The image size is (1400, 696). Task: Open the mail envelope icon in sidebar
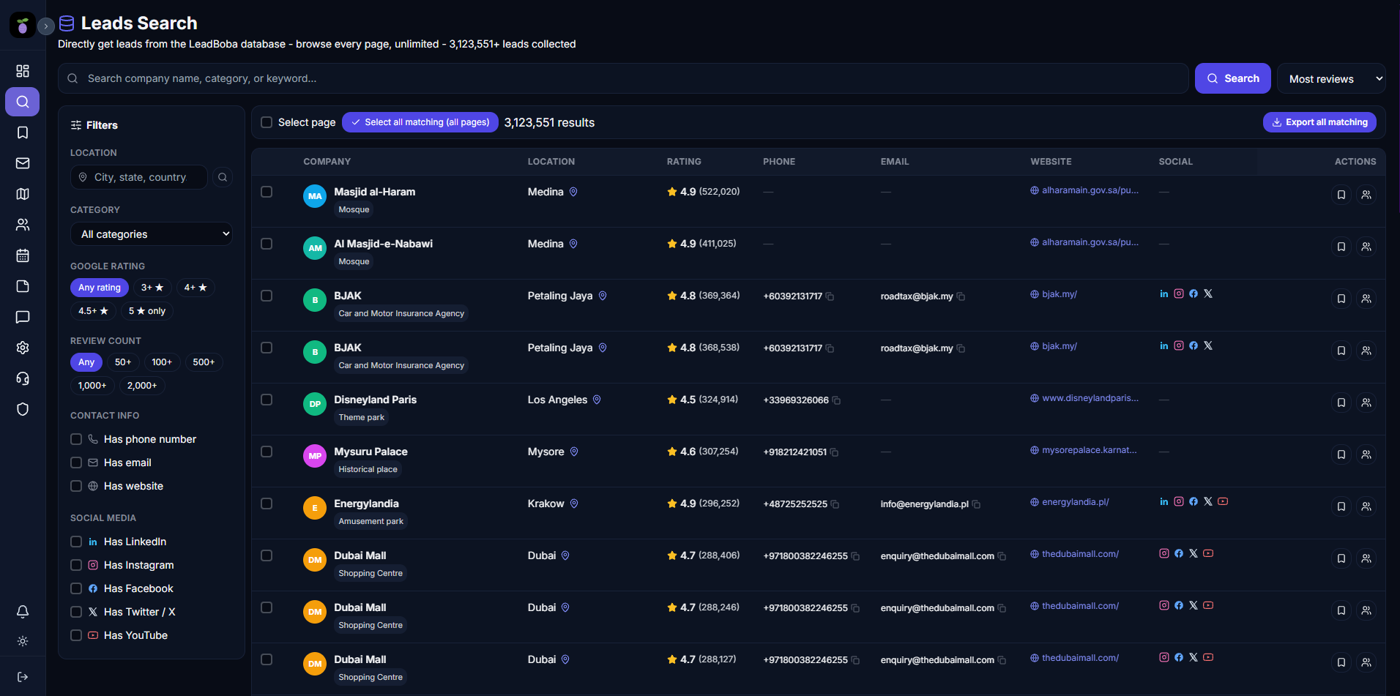pos(23,163)
